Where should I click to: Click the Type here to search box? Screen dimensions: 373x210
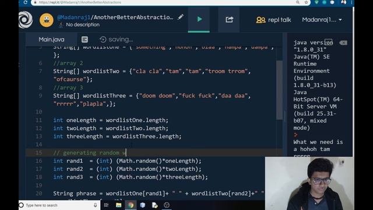pyautogui.click(x=59, y=205)
